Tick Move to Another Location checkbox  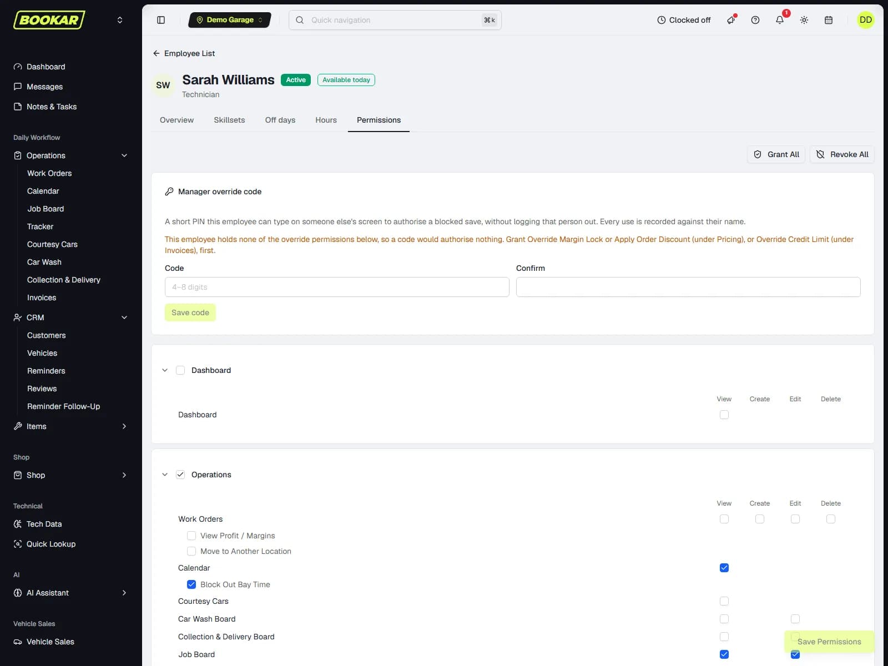tap(191, 551)
